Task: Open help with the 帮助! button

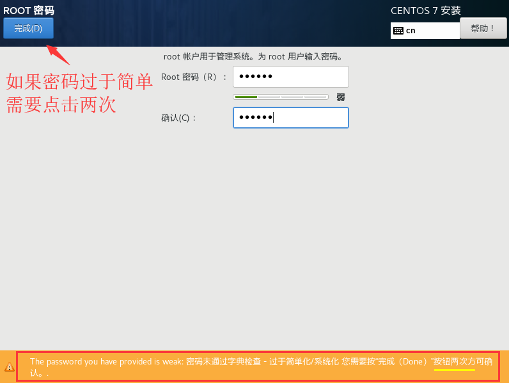Action: pos(483,28)
